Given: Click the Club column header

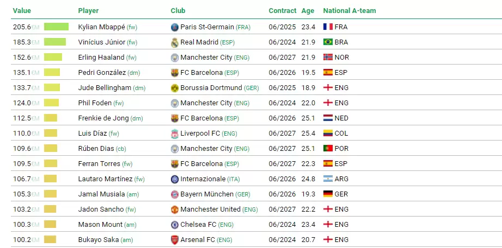Looking at the screenshot, I should point(177,11).
